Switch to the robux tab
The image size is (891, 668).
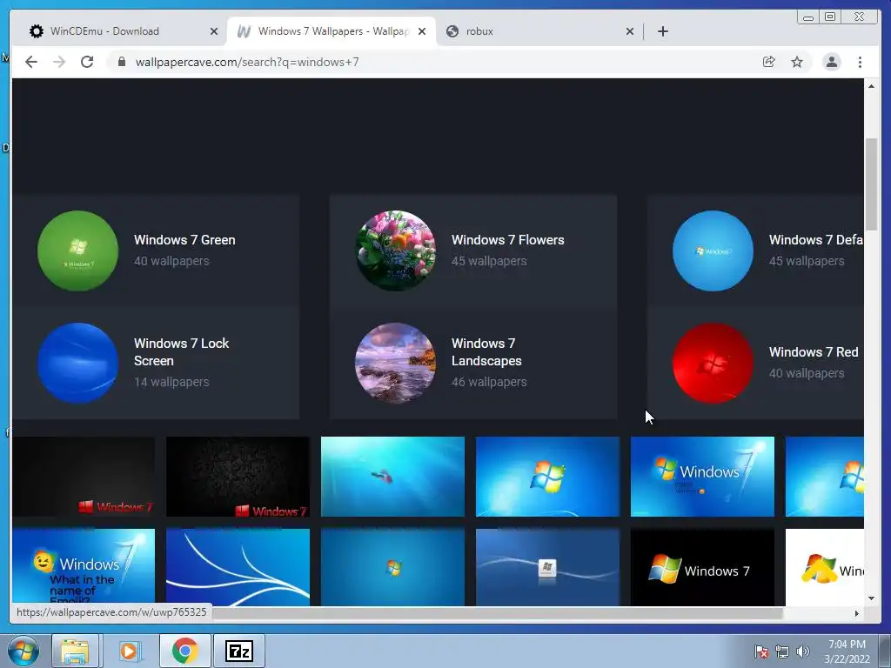coord(539,31)
